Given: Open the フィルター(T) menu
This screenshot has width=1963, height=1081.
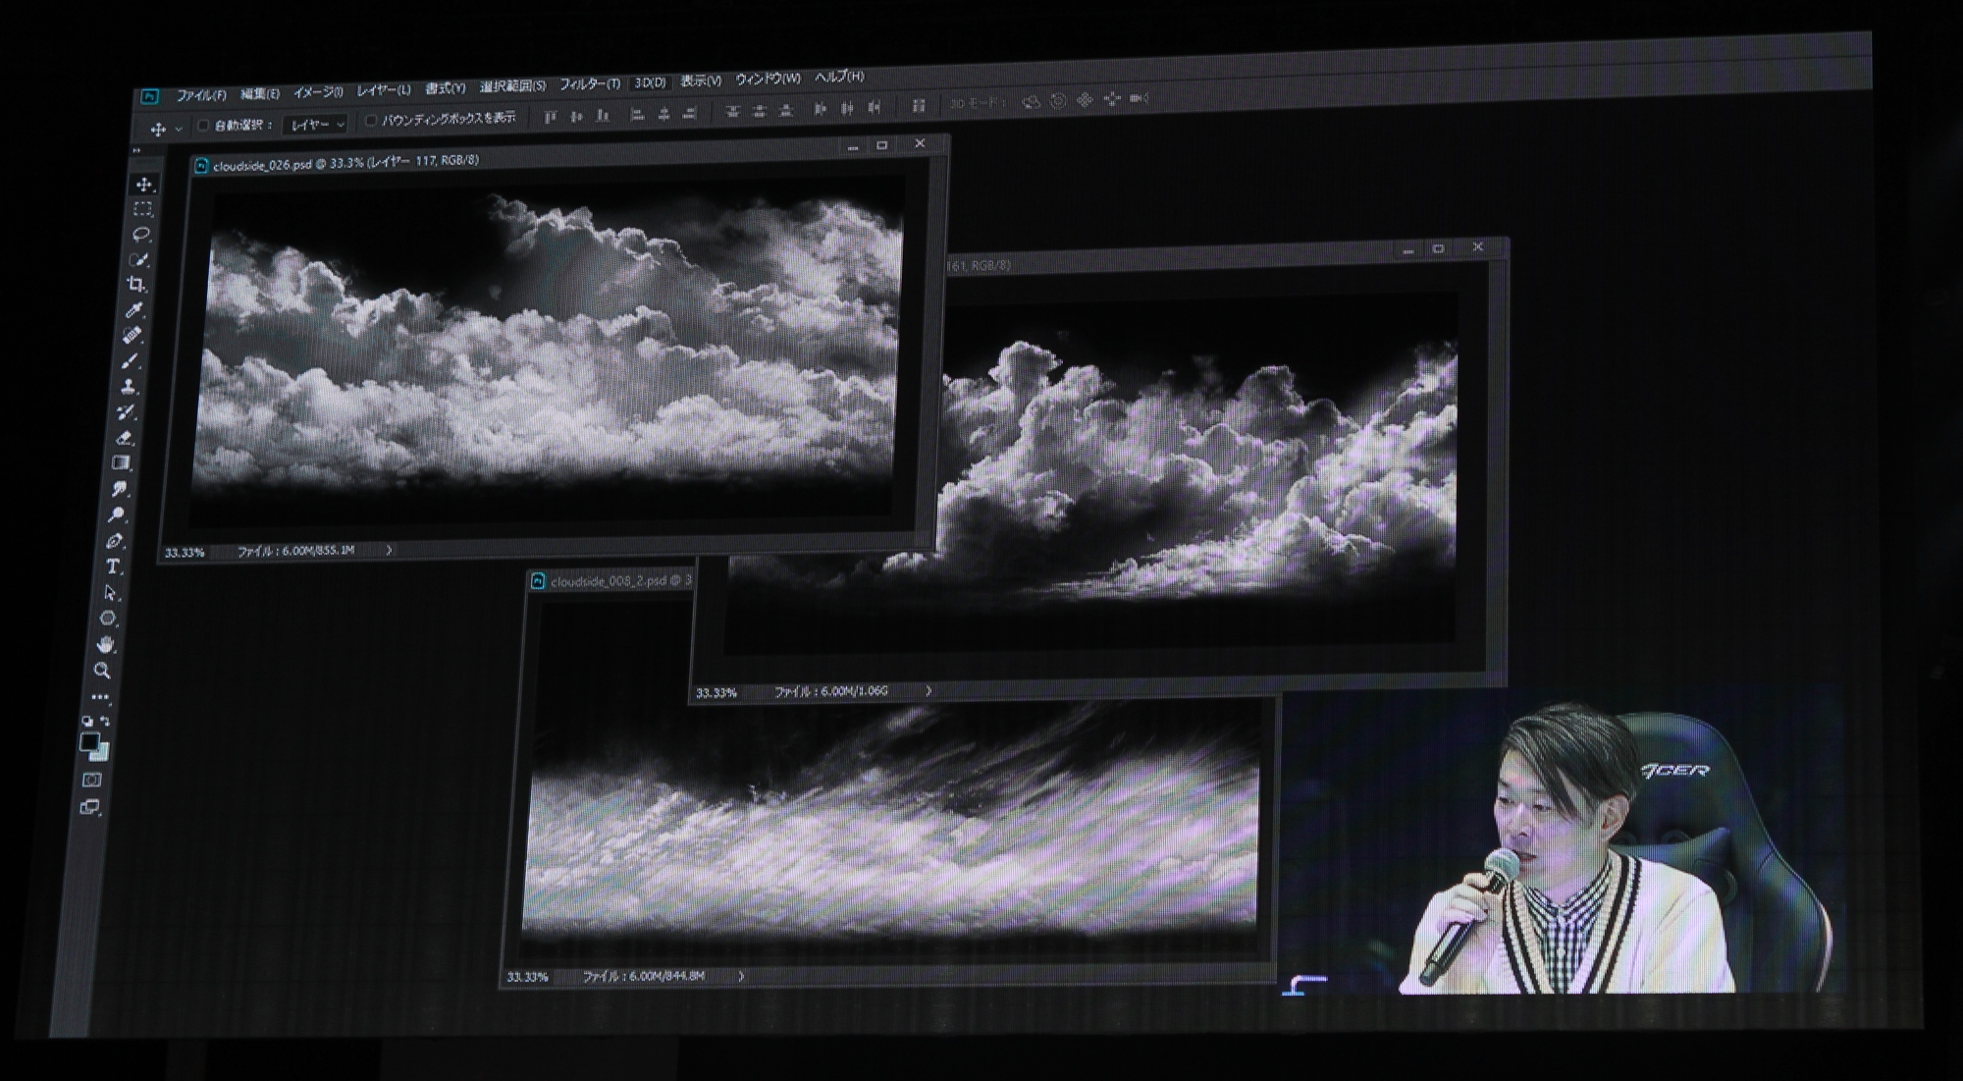Looking at the screenshot, I should (x=589, y=84).
